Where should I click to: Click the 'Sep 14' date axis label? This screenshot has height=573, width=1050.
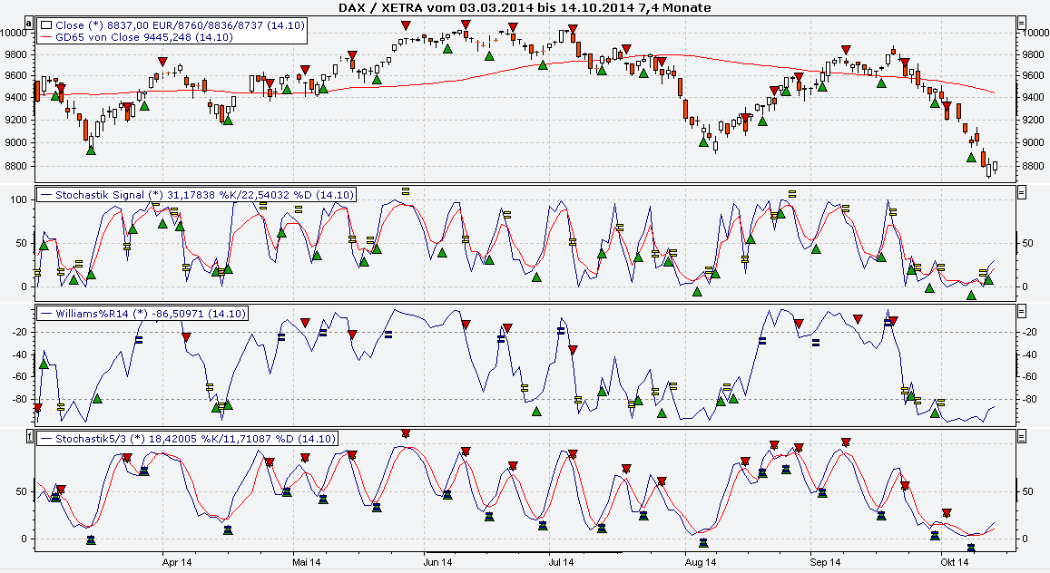[x=825, y=562]
